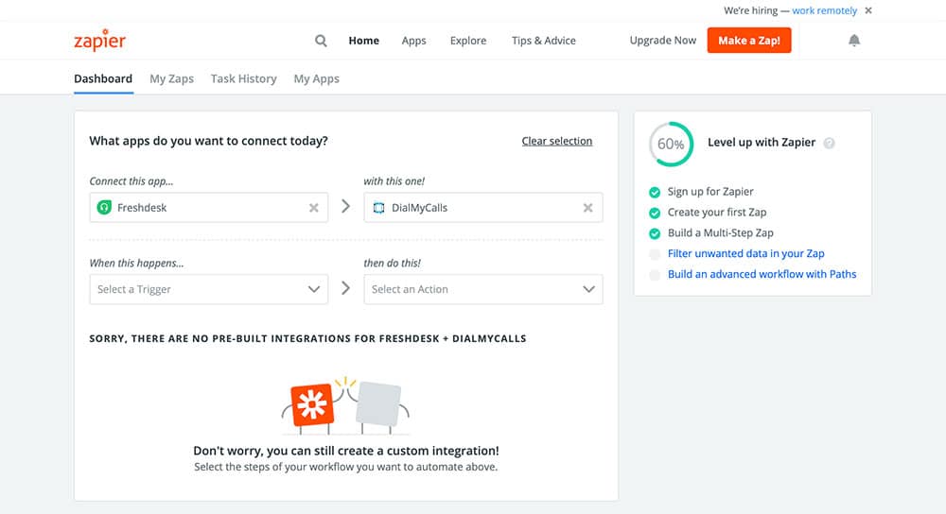Click the Clear selection link

[557, 141]
